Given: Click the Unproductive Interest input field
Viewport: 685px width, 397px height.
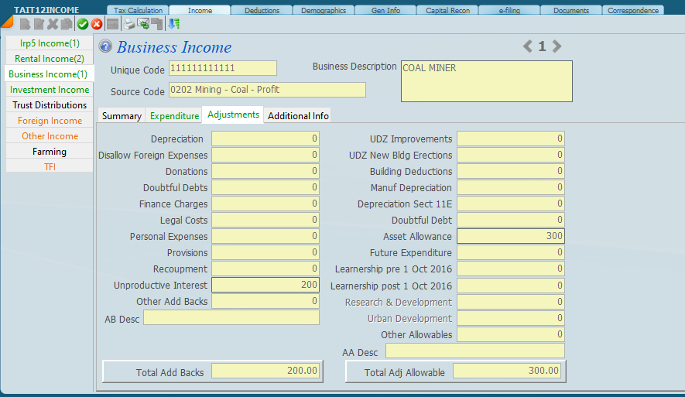Looking at the screenshot, I should coord(265,285).
